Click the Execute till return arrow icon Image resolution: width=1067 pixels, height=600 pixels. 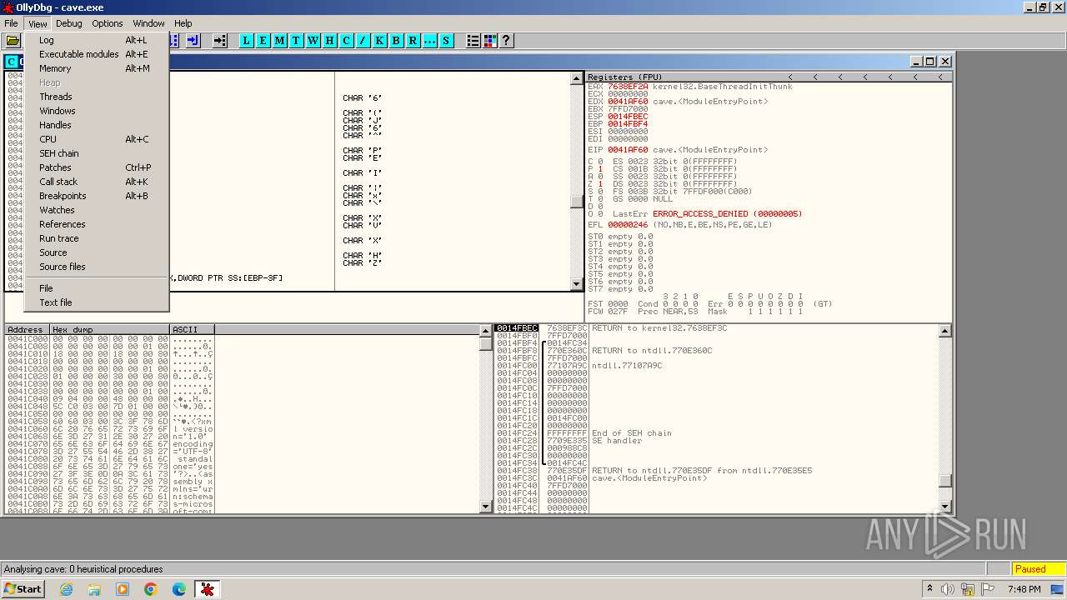tap(193, 40)
